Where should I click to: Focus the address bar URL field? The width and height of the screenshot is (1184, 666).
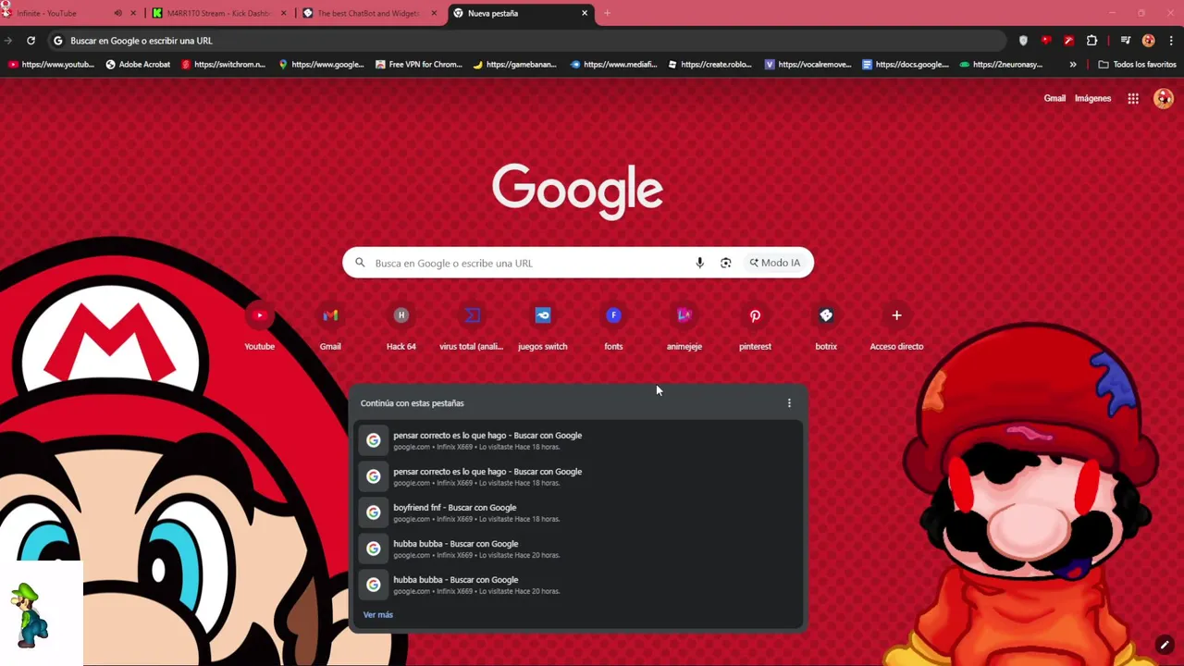tap(527, 41)
